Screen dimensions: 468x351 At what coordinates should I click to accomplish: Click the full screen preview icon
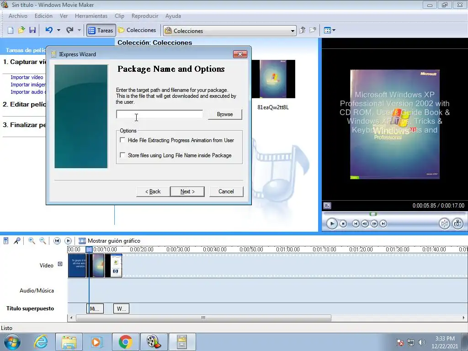327,206
